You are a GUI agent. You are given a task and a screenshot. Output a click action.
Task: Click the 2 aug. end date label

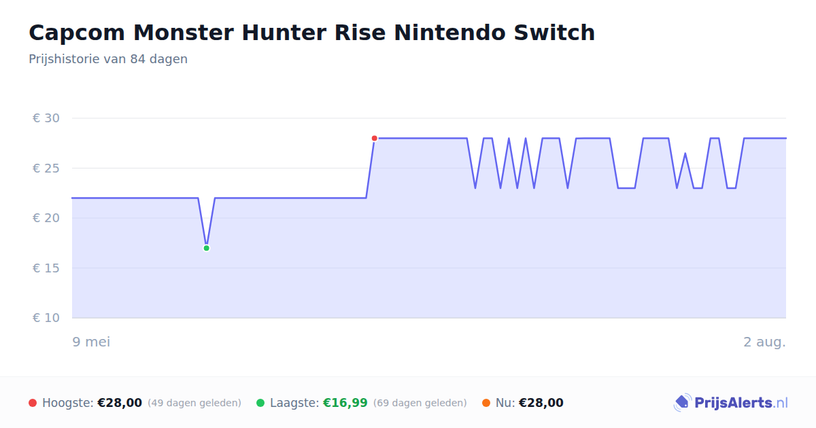pyautogui.click(x=764, y=342)
